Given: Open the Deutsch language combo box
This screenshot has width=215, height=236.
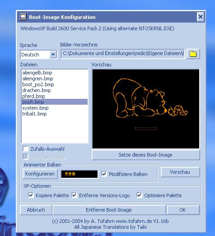Looking at the screenshot, I should click(38, 54).
